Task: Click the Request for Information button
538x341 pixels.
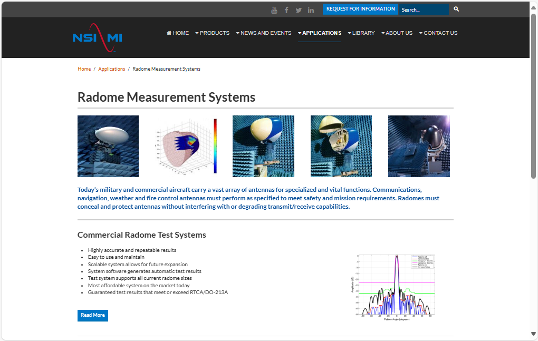Action: click(360, 9)
